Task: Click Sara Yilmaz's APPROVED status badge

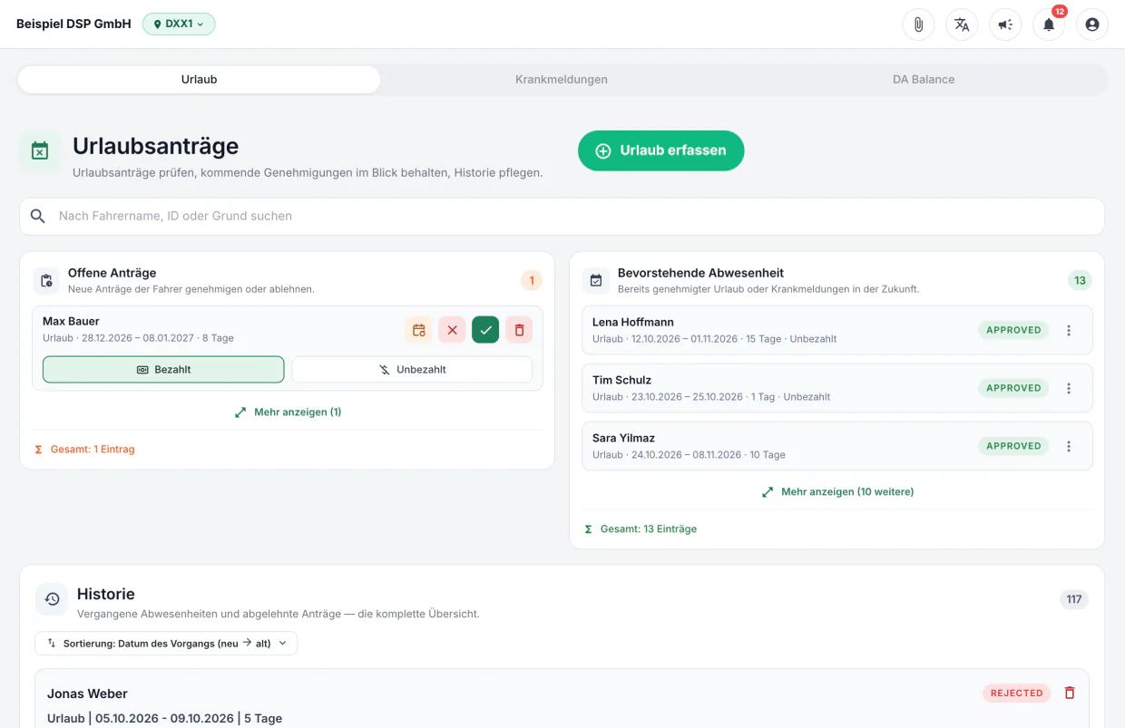Action: (1013, 446)
